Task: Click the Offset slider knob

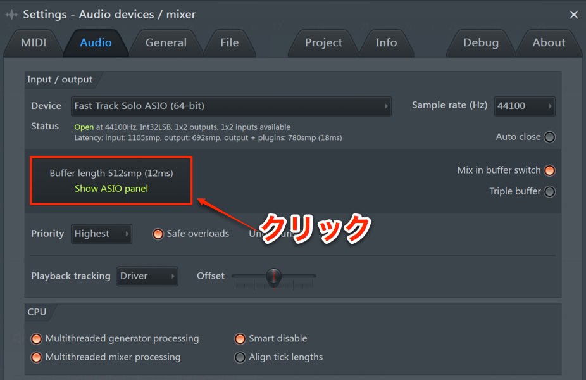Action: click(x=273, y=276)
